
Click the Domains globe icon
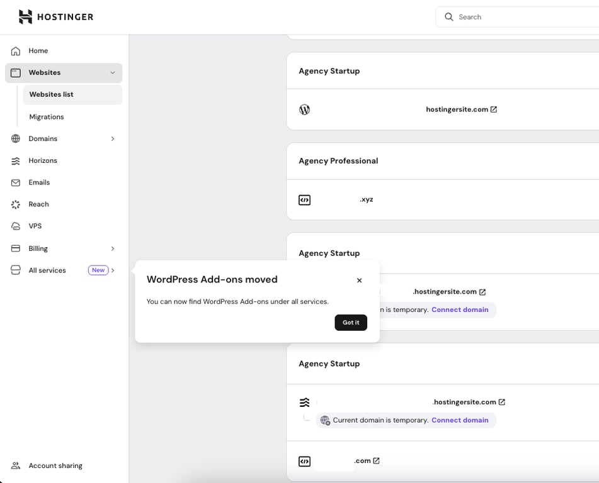pos(16,138)
